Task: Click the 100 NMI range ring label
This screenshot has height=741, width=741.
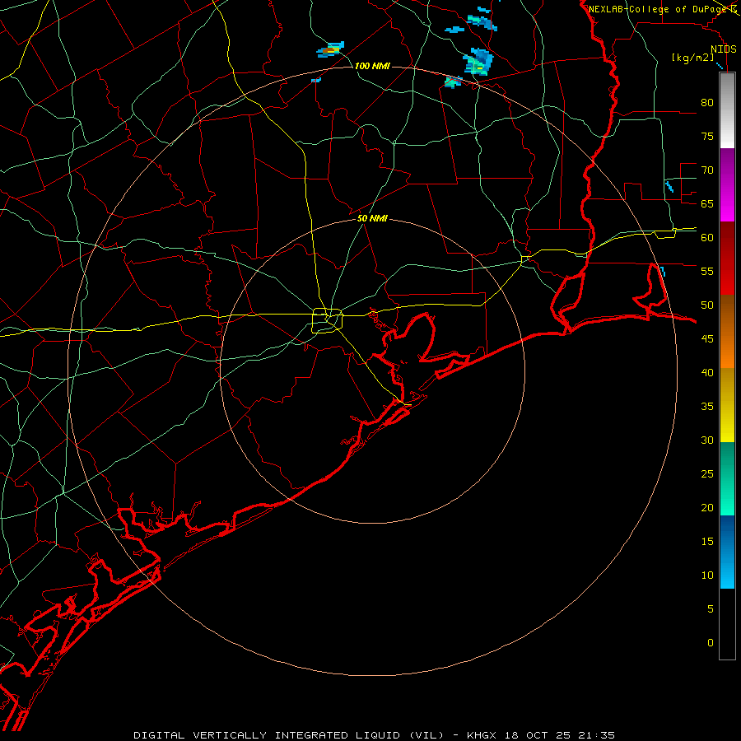Action: click(x=372, y=66)
